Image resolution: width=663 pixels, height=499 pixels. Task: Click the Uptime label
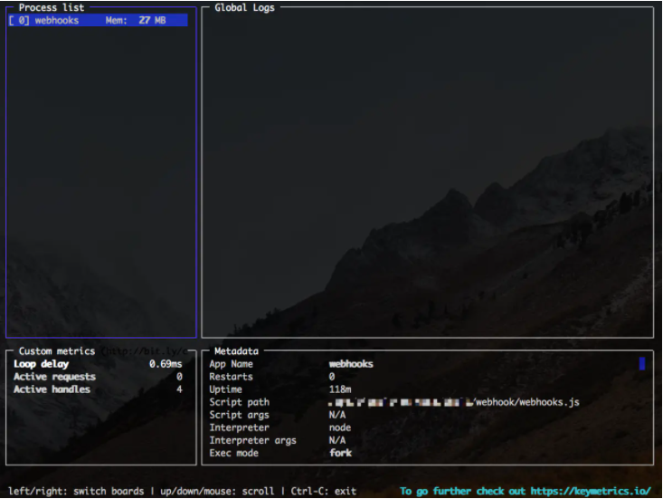226,389
